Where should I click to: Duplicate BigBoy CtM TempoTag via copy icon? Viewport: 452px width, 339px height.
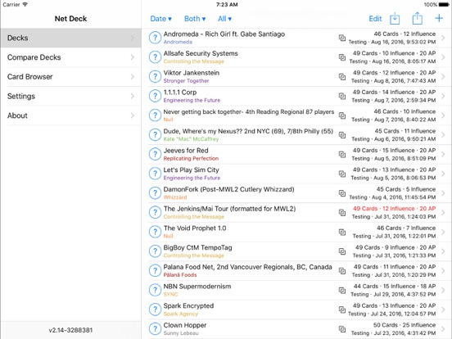342,251
